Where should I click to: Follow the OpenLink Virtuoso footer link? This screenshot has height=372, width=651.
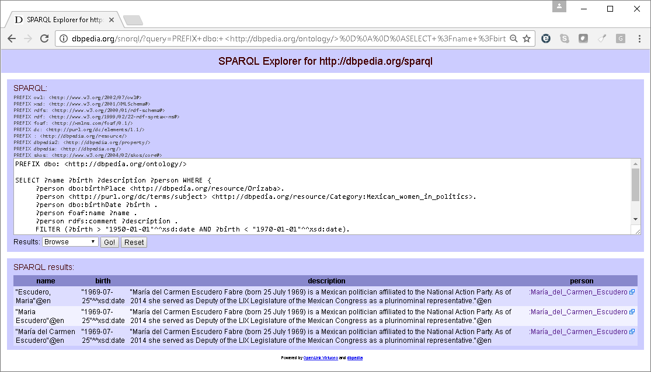(321, 358)
